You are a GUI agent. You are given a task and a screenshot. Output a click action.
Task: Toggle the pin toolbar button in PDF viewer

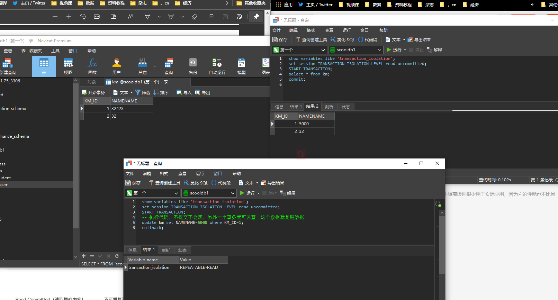(256, 17)
